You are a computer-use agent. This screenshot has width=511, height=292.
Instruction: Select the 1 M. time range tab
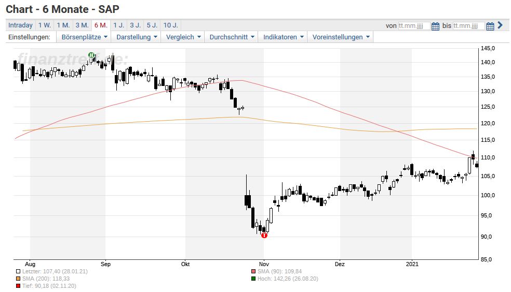click(x=63, y=25)
